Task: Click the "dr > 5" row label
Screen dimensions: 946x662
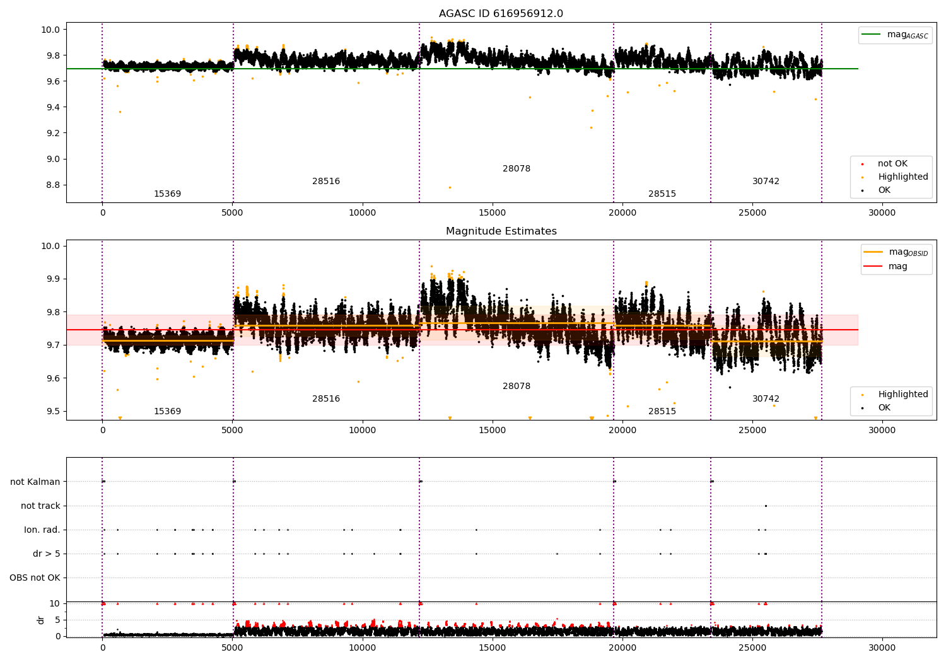Action: click(x=47, y=554)
